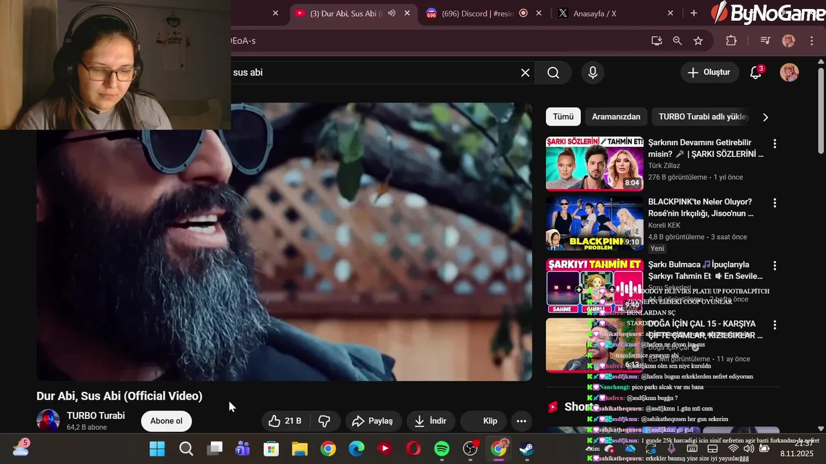Screen dimensions: 826x464
Task: Open more actions three-dot button under video
Action: click(521, 421)
